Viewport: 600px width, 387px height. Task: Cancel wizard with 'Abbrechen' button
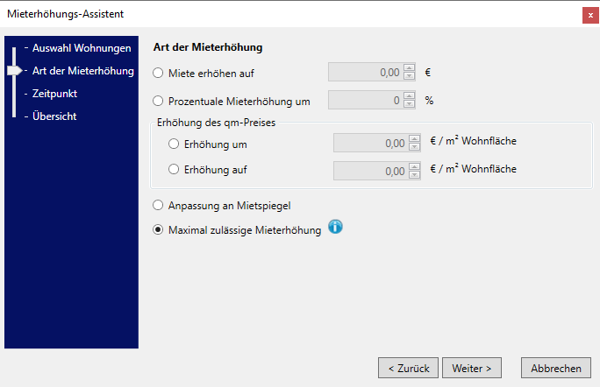click(x=556, y=369)
